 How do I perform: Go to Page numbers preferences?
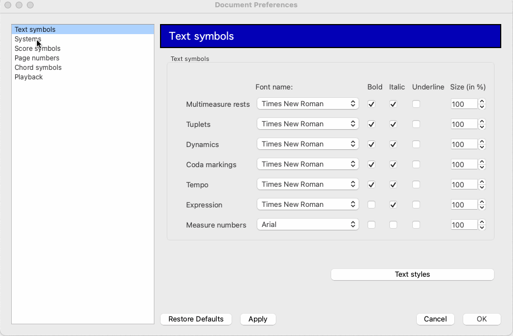pyautogui.click(x=37, y=58)
